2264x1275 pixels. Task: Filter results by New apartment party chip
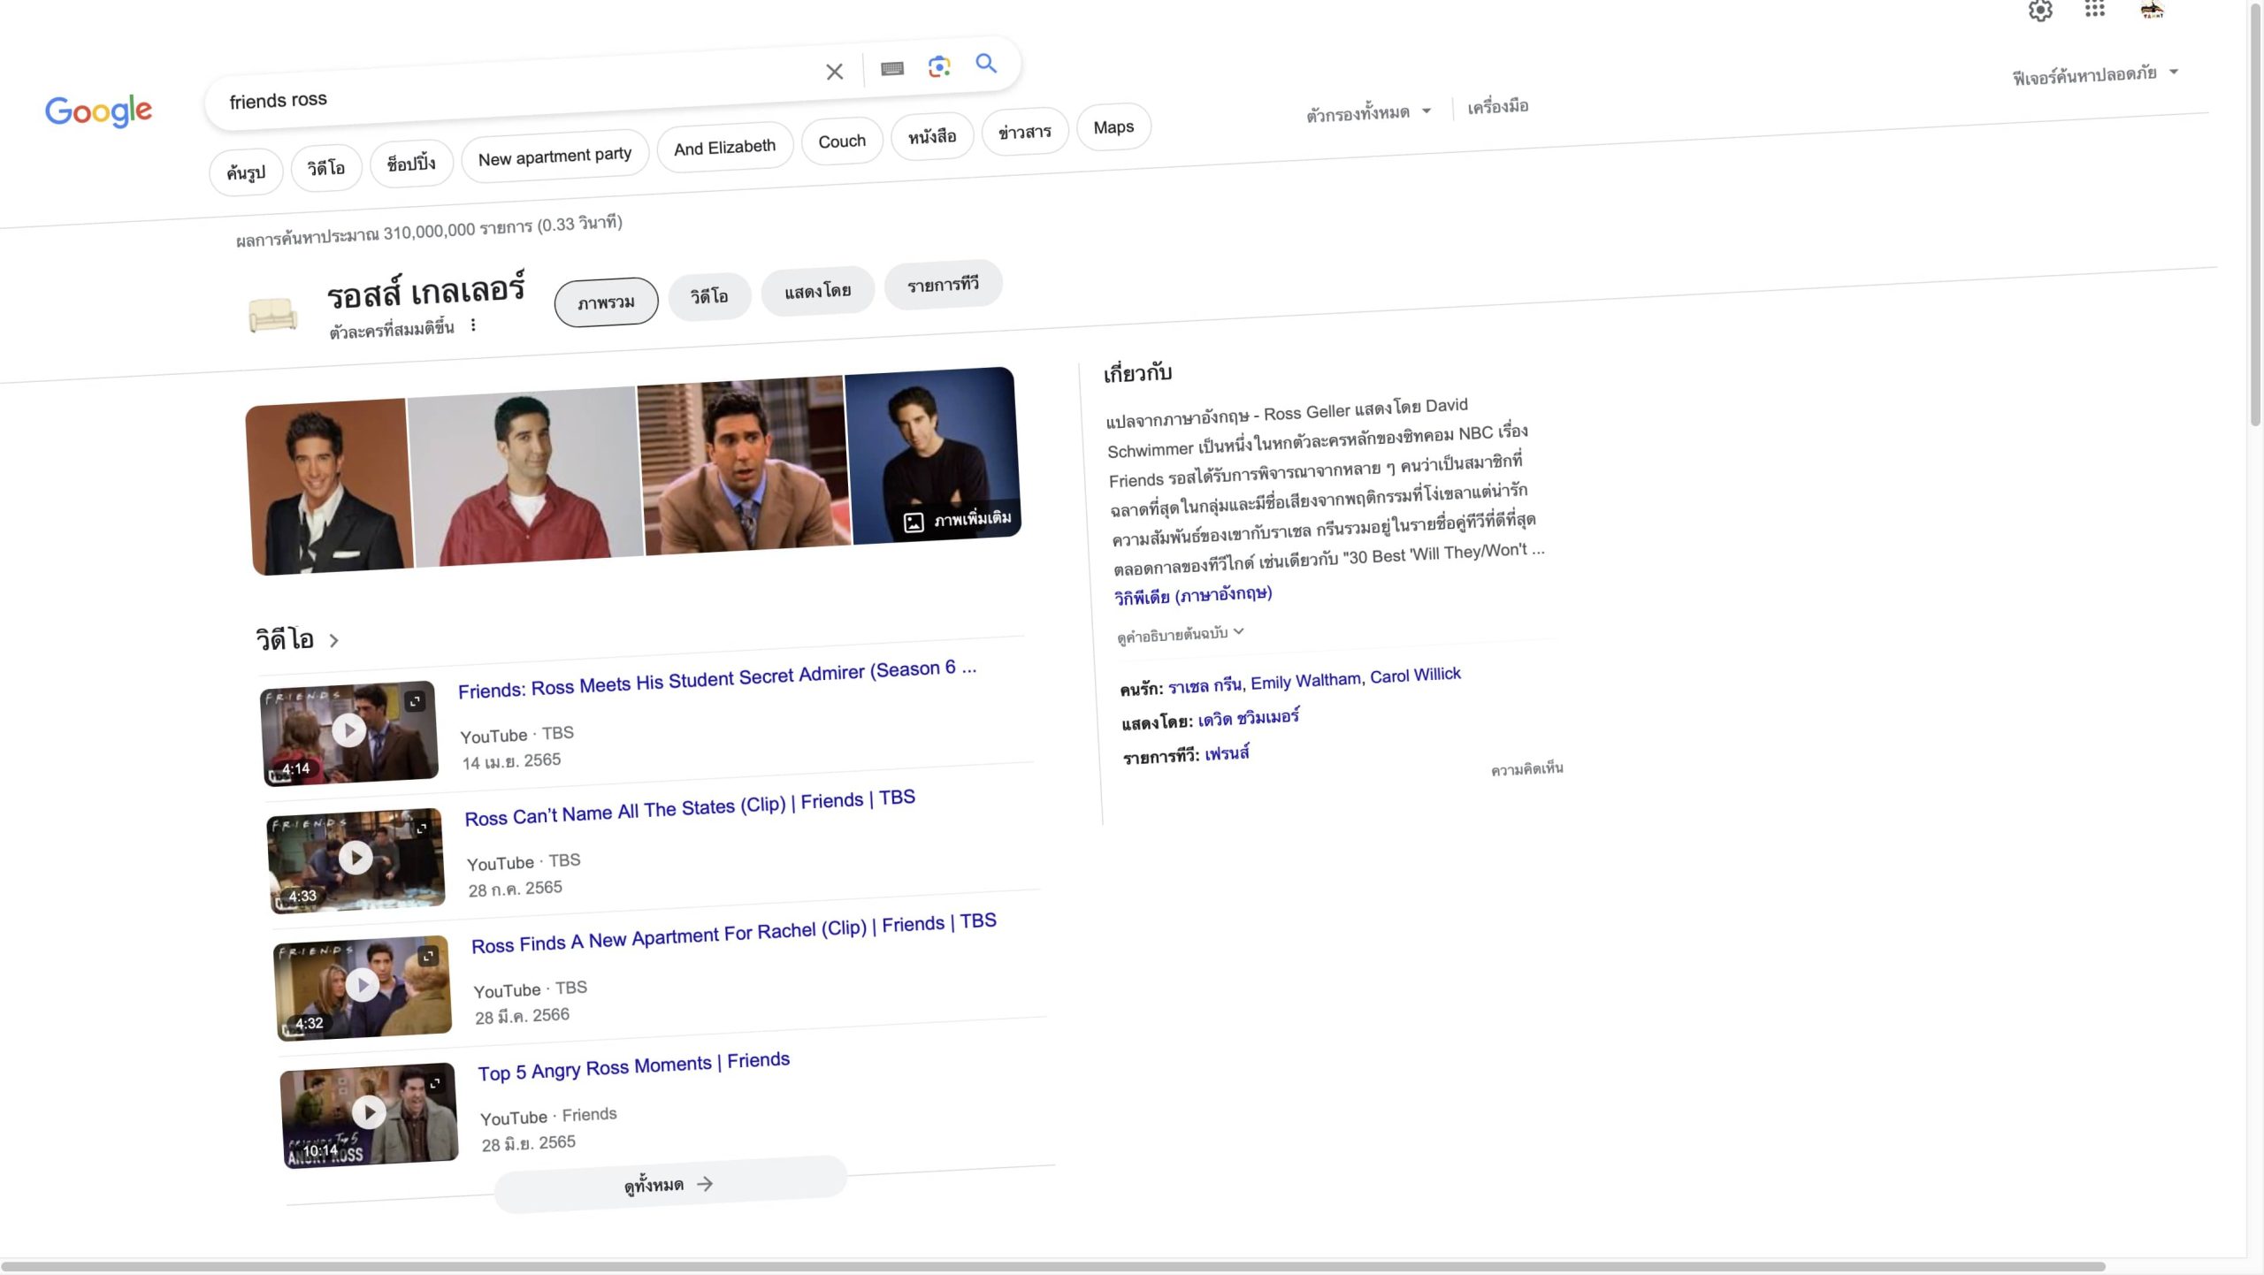[555, 157]
